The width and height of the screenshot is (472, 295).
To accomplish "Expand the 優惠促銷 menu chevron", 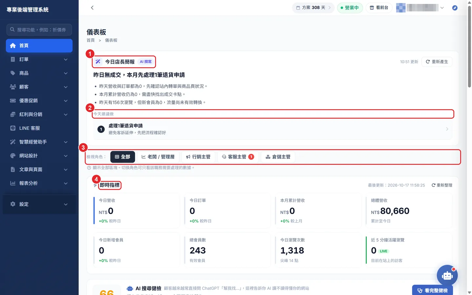I will pyautogui.click(x=66, y=101).
